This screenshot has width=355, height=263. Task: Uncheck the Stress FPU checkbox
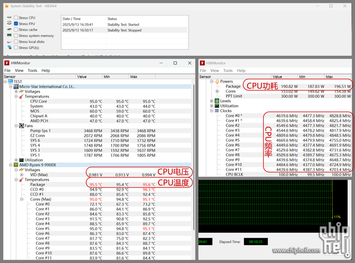click(x=16, y=24)
